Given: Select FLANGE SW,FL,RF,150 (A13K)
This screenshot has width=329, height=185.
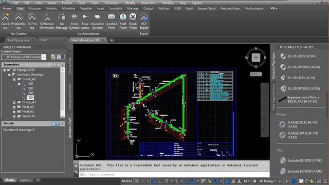Looking at the screenshot, I should pyautogui.click(x=299, y=135).
